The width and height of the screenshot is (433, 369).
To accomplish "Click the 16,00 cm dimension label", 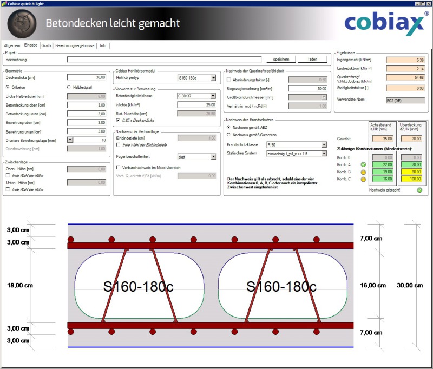I will [373, 285].
